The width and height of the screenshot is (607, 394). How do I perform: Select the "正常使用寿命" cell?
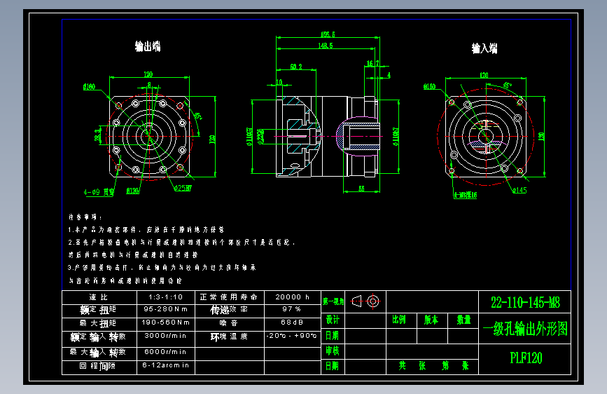point(229,297)
